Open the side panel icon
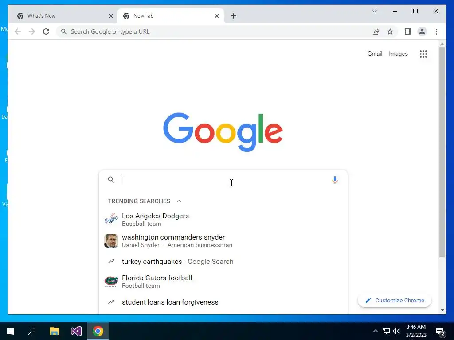454x340 pixels. (x=408, y=31)
